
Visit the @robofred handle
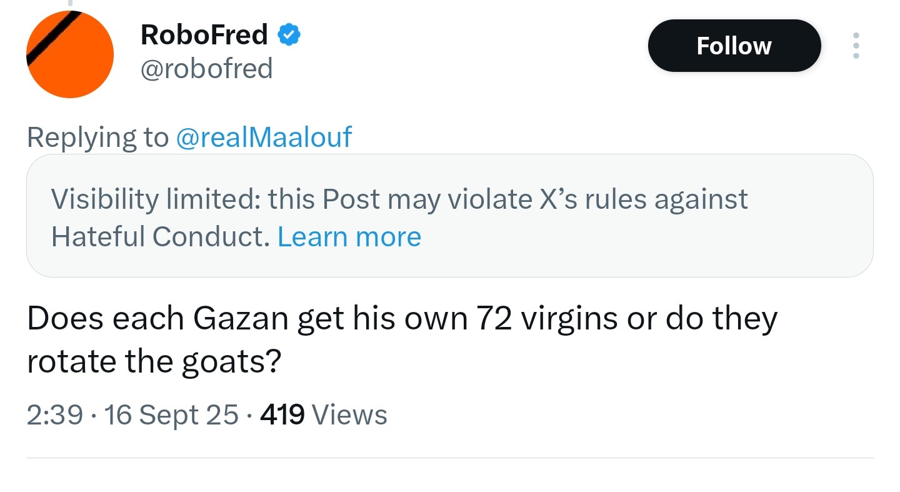tap(207, 69)
